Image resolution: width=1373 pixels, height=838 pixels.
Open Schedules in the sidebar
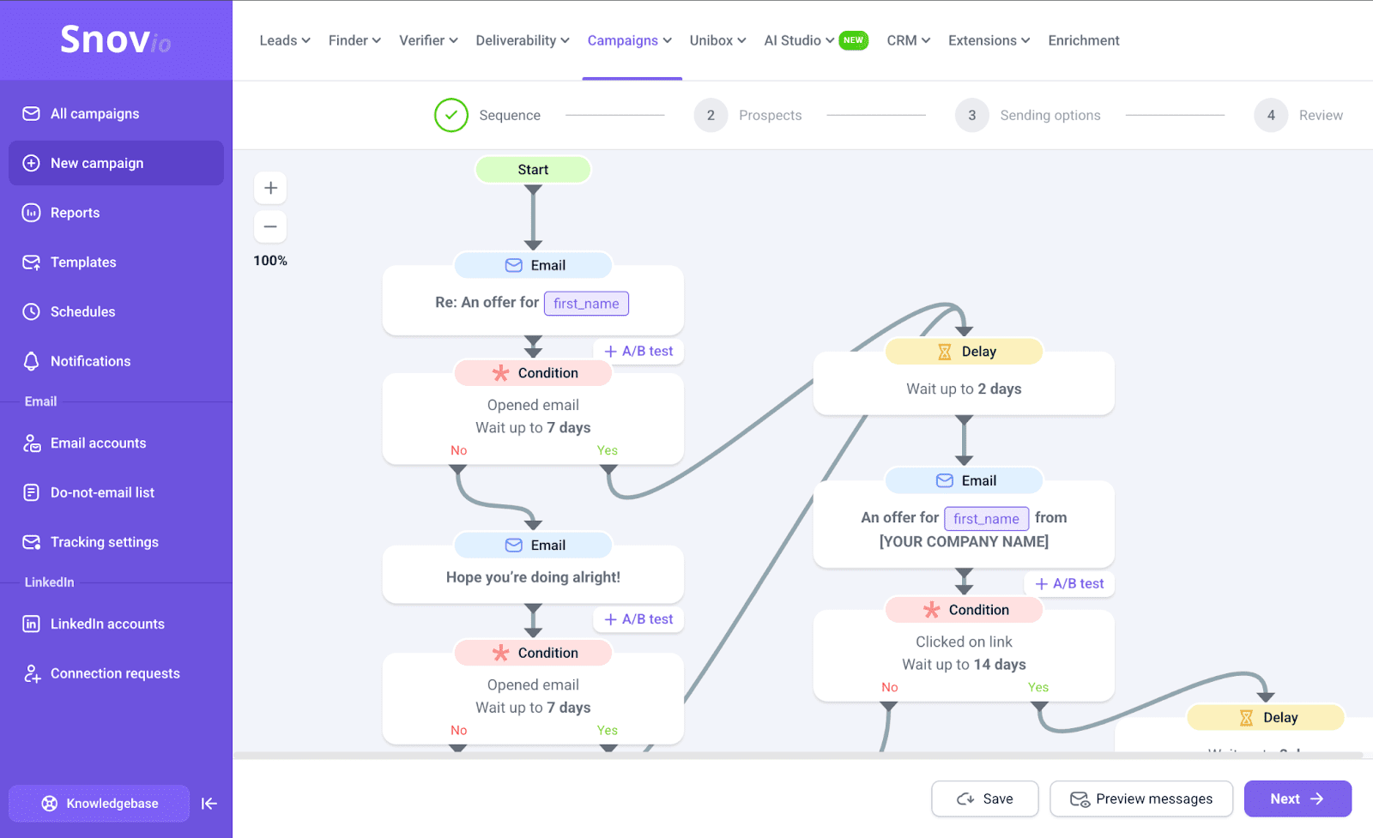tap(82, 311)
